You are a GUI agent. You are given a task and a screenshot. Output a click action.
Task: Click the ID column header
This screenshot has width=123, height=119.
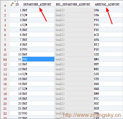16,4
